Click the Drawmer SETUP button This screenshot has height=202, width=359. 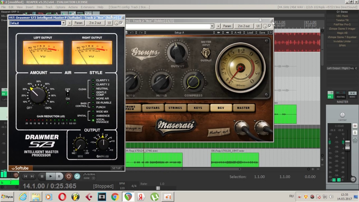(116, 168)
